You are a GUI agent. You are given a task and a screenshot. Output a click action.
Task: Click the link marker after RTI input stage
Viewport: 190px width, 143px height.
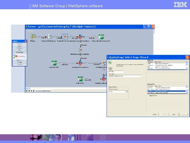coord(40,37)
